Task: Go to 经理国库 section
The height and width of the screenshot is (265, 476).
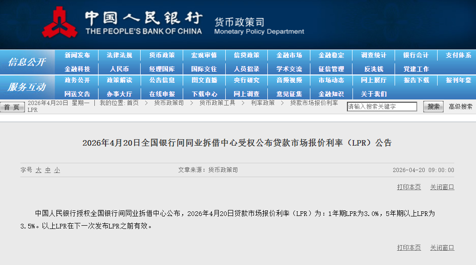Action: click(162, 69)
